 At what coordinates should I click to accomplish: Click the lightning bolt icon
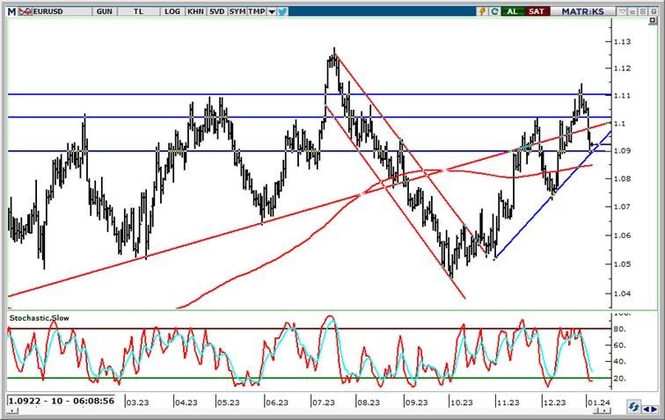(x=482, y=11)
